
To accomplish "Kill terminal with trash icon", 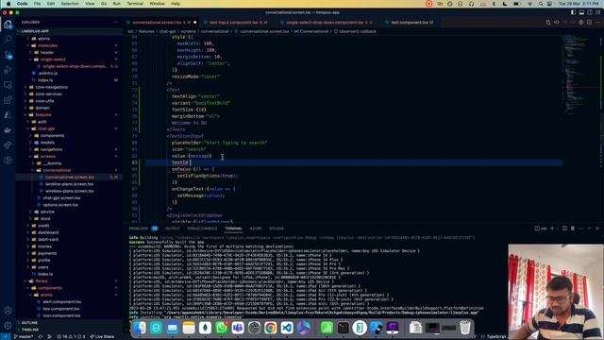I will [573, 229].
